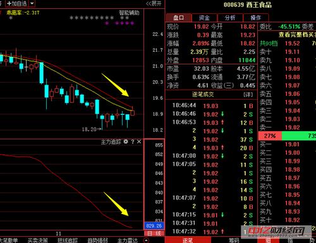Image resolution: width=316 pixels, height=243 pixels.
Task: Click the gray star marker under 乖离率
Action: [11, 18]
